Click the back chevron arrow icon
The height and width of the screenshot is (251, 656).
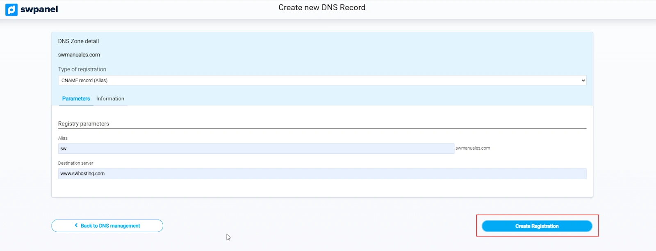[76, 225]
